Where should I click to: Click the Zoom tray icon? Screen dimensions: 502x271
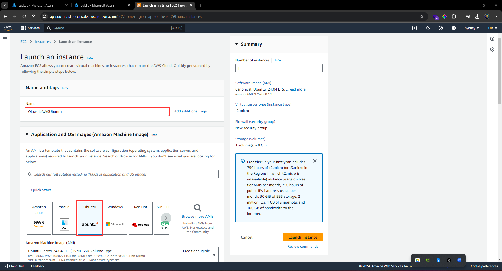click(459, 260)
